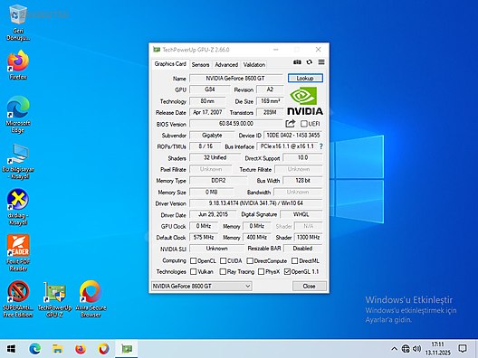Click the NVIDIA logo in GPU-Z

point(305,101)
